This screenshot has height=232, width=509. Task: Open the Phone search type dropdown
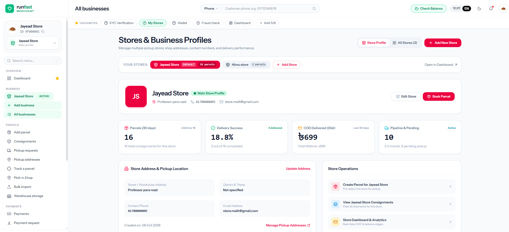point(211,9)
